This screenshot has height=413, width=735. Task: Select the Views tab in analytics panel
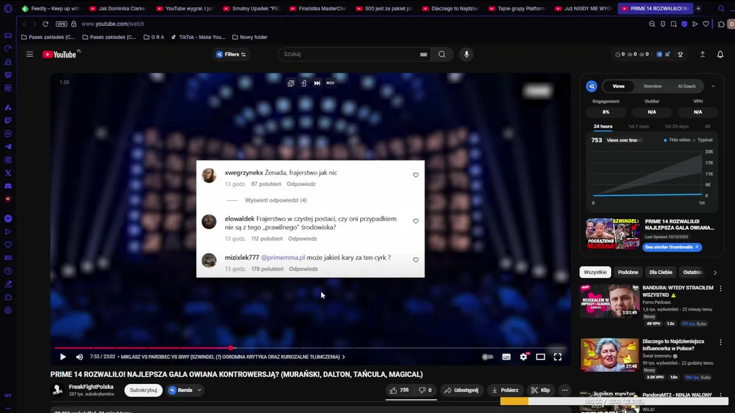click(x=618, y=86)
